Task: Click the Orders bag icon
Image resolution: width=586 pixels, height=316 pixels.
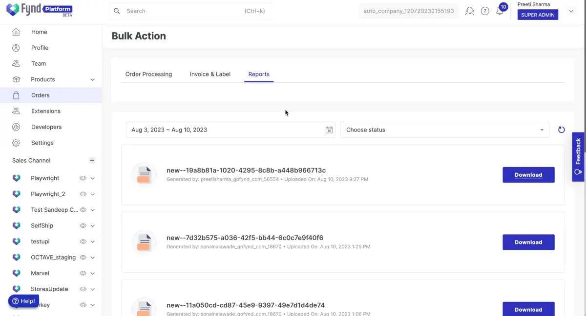Action: [x=16, y=95]
